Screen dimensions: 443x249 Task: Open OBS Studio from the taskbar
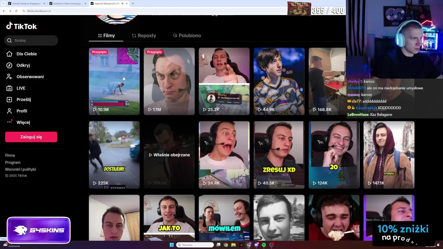[x=272, y=245]
